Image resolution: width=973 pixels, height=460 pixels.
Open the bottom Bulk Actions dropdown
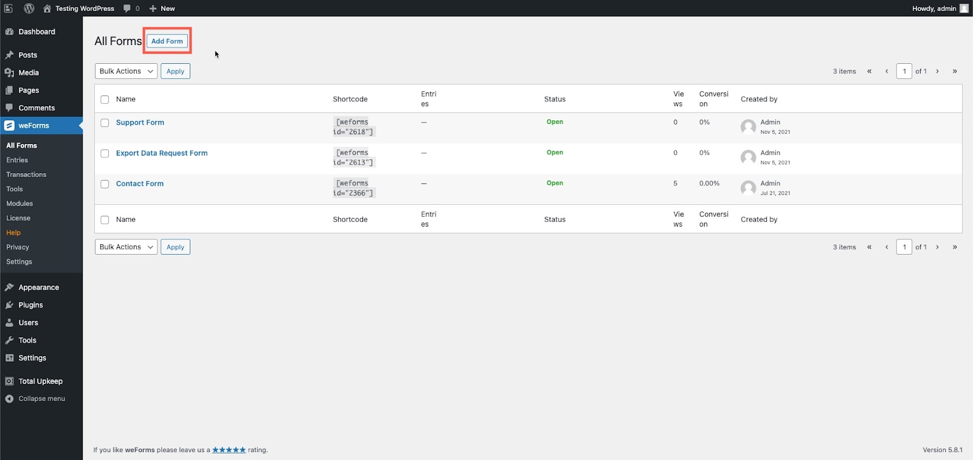click(x=126, y=247)
